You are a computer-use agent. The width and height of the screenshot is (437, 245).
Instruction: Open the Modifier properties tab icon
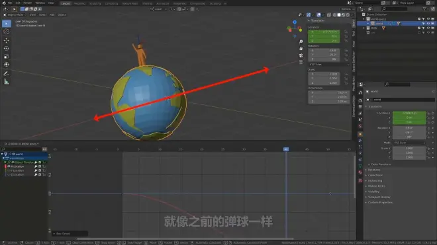click(x=360, y=141)
